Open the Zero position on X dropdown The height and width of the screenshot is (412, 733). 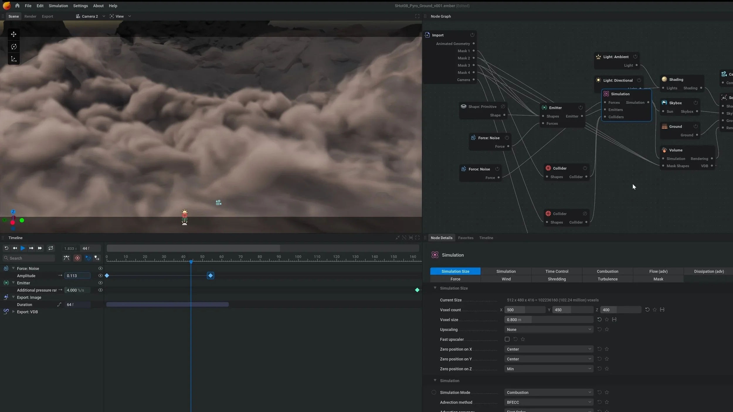click(549, 349)
